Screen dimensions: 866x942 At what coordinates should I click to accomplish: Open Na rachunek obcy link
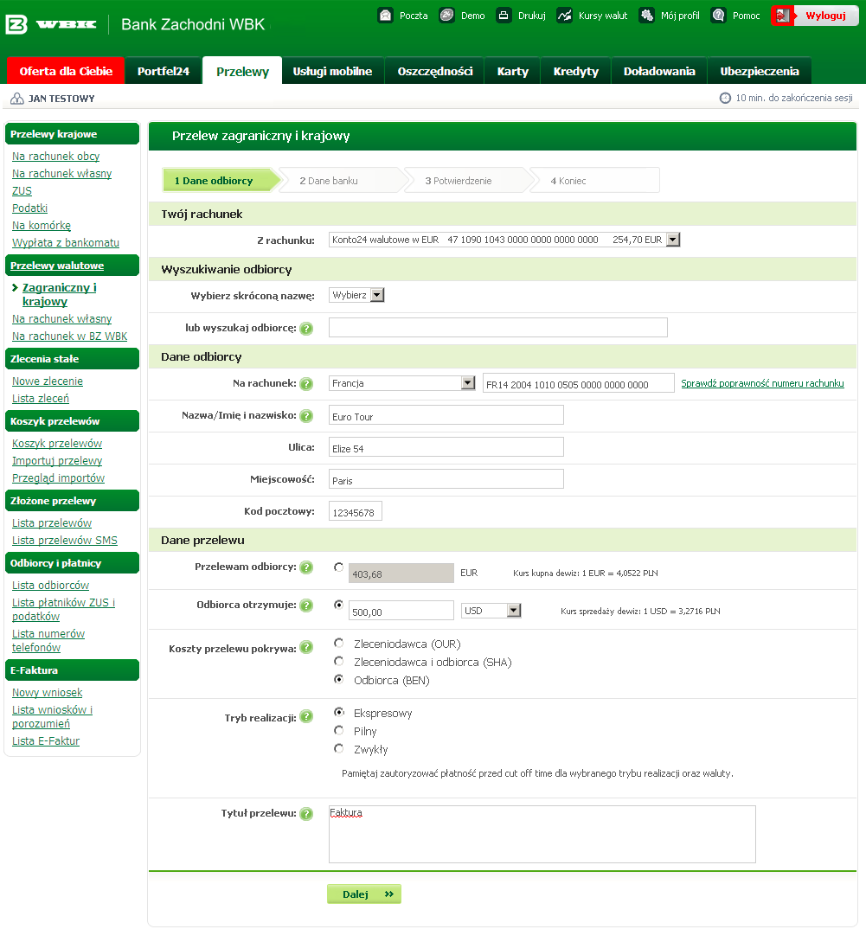pos(56,157)
